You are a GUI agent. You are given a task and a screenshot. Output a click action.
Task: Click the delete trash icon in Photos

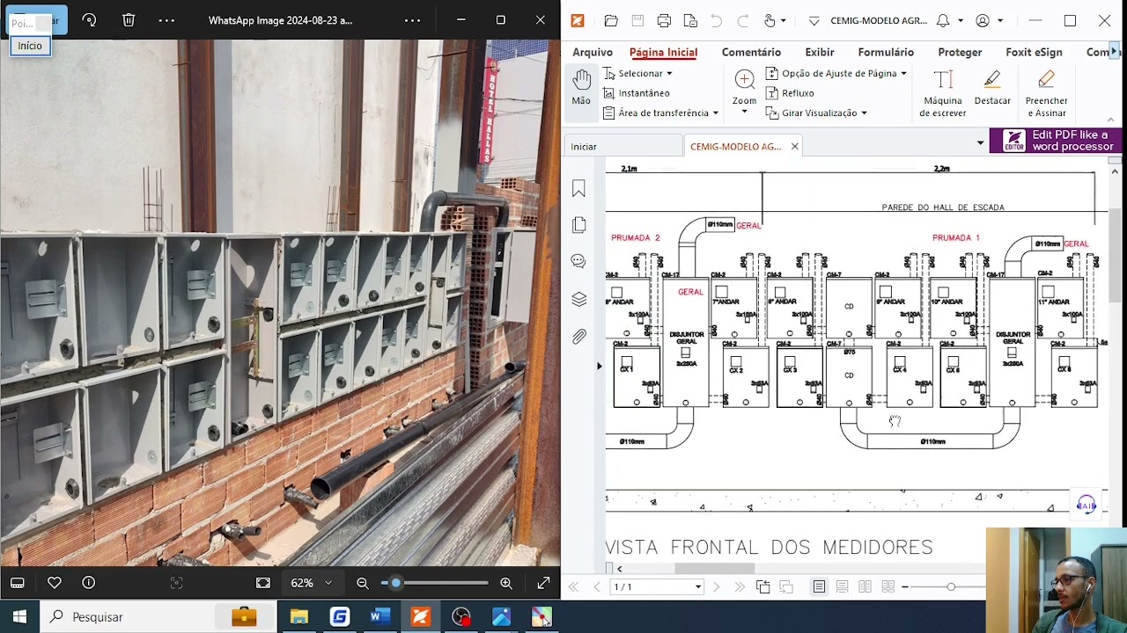click(129, 19)
